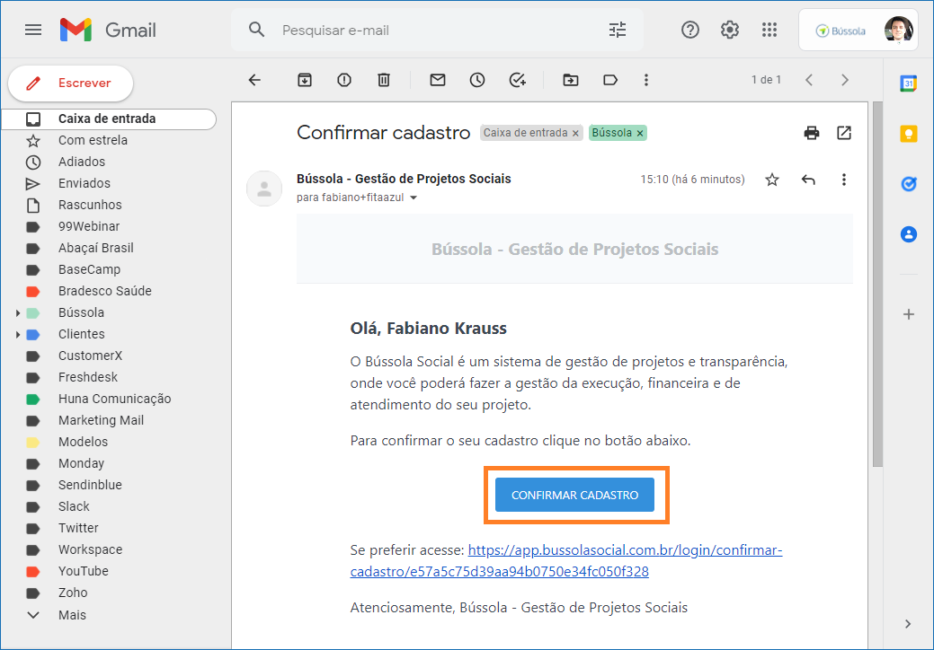Open the Support help icon

click(689, 30)
